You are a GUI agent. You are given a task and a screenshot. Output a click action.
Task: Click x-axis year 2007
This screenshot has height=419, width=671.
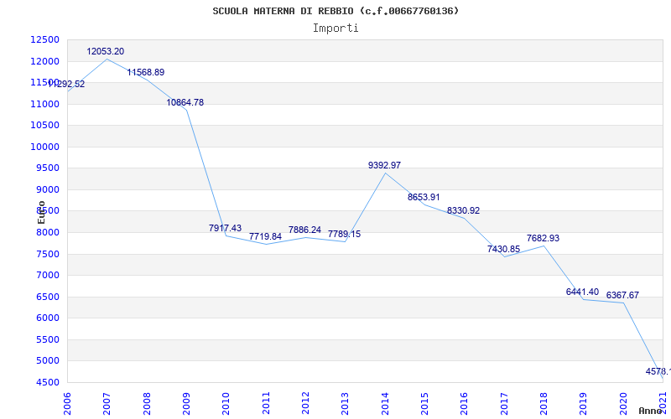click(x=107, y=403)
